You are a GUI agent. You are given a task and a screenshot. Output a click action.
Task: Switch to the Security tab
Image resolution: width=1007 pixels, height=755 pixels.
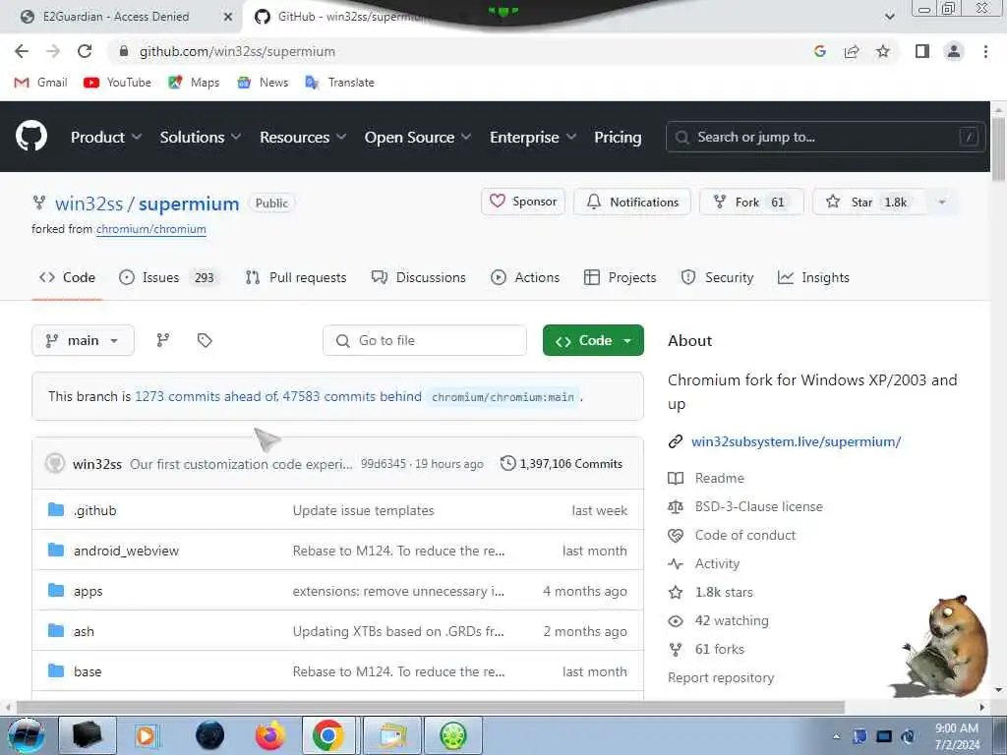(717, 277)
